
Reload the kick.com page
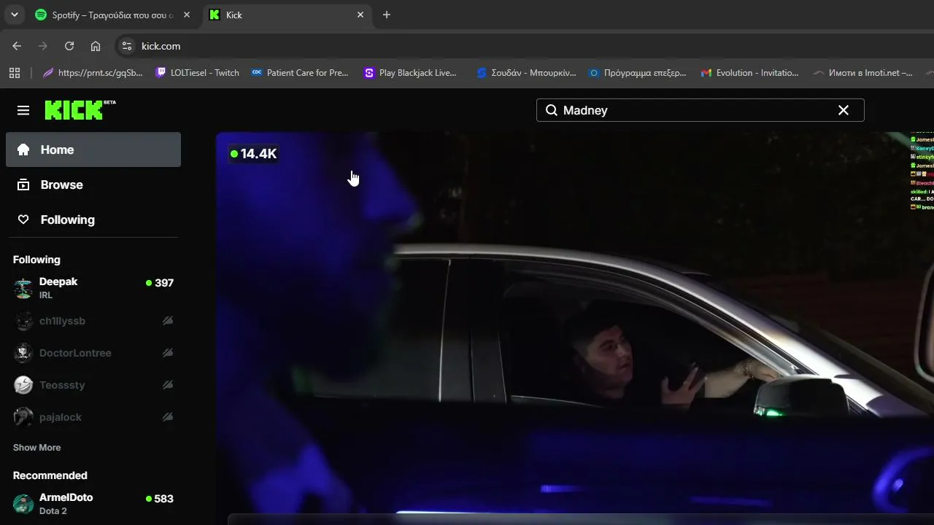[69, 46]
